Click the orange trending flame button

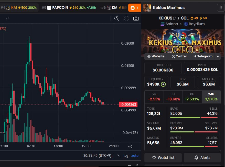pos(135,8)
